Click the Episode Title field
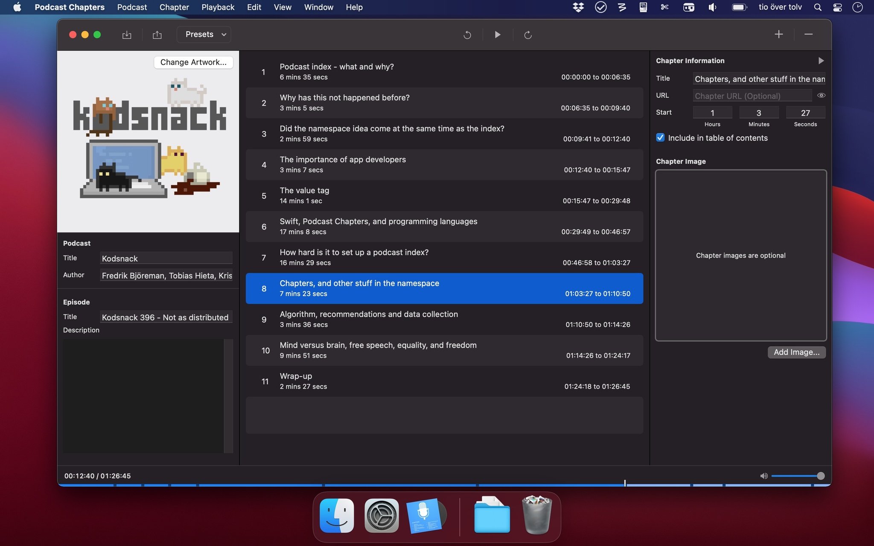This screenshot has width=874, height=546. click(166, 317)
